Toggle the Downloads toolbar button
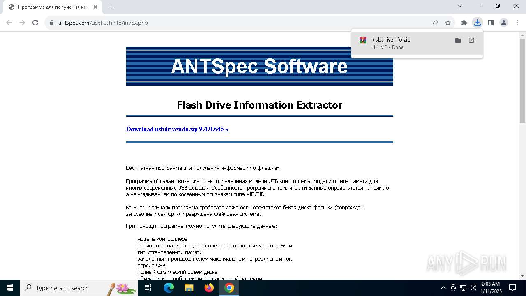The width and height of the screenshot is (526, 296). [x=478, y=23]
